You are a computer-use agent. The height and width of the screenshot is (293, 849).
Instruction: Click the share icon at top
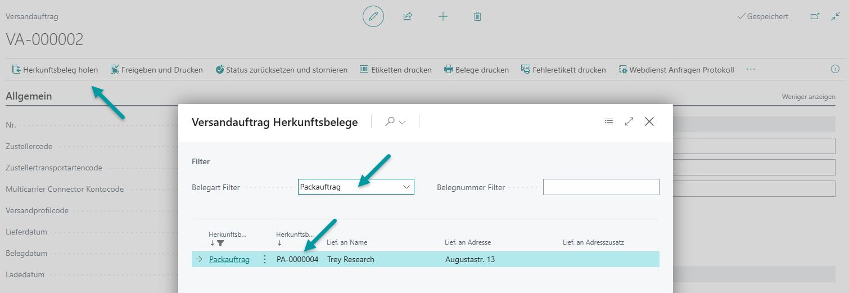[408, 16]
